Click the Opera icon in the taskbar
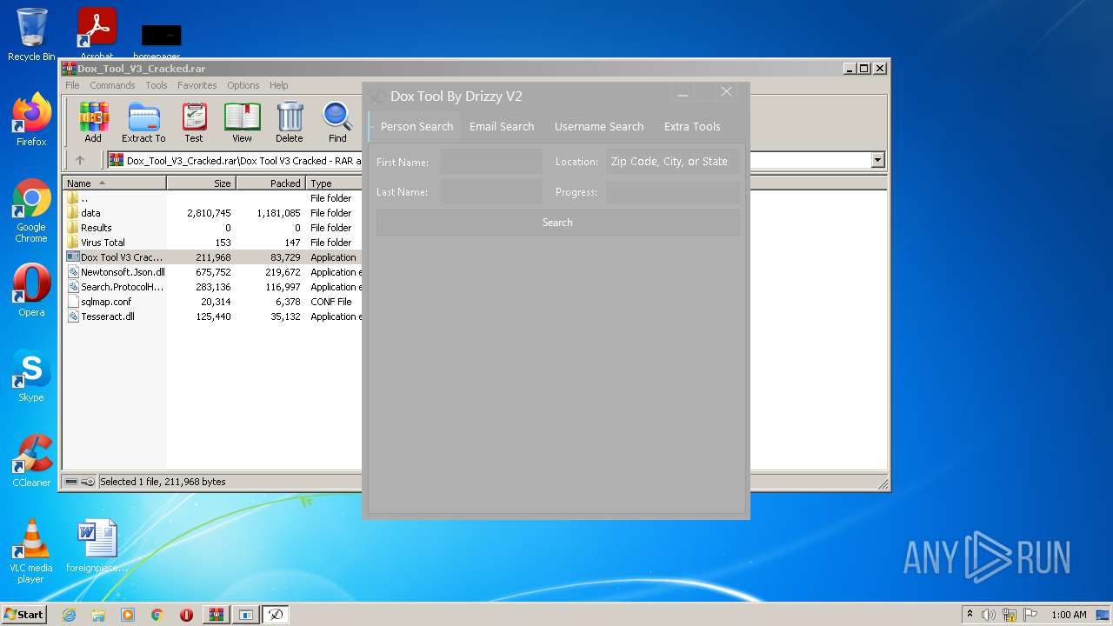This screenshot has height=626, width=1113. pos(186,615)
